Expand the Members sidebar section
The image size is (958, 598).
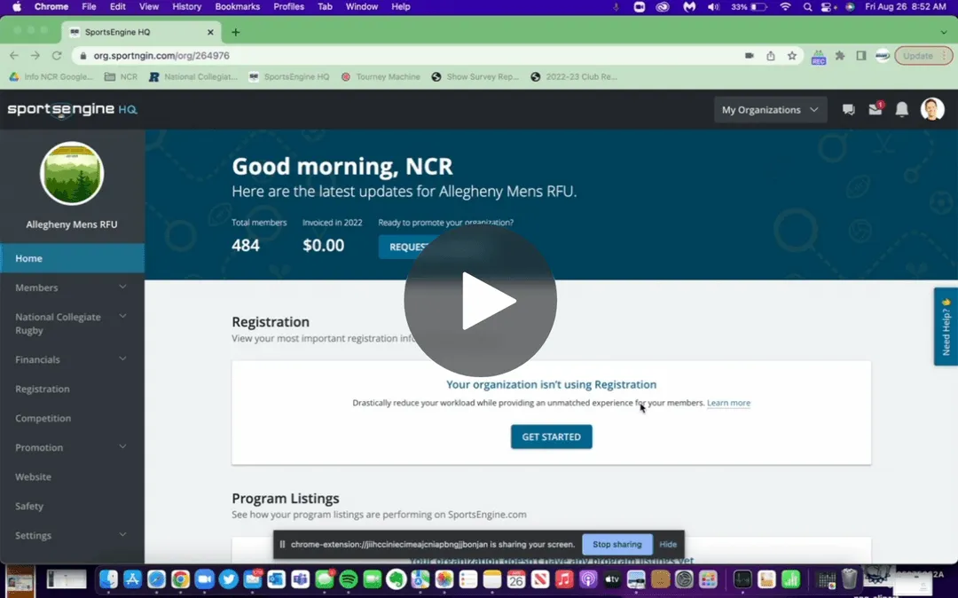[x=72, y=287]
